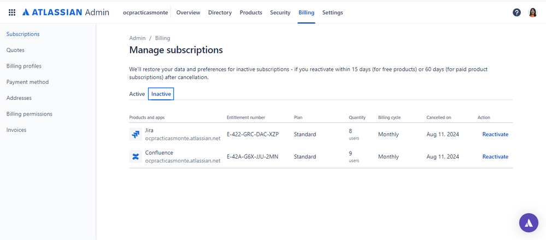This screenshot has width=546, height=240.
Task: Open the Security tab
Action: coord(280,13)
